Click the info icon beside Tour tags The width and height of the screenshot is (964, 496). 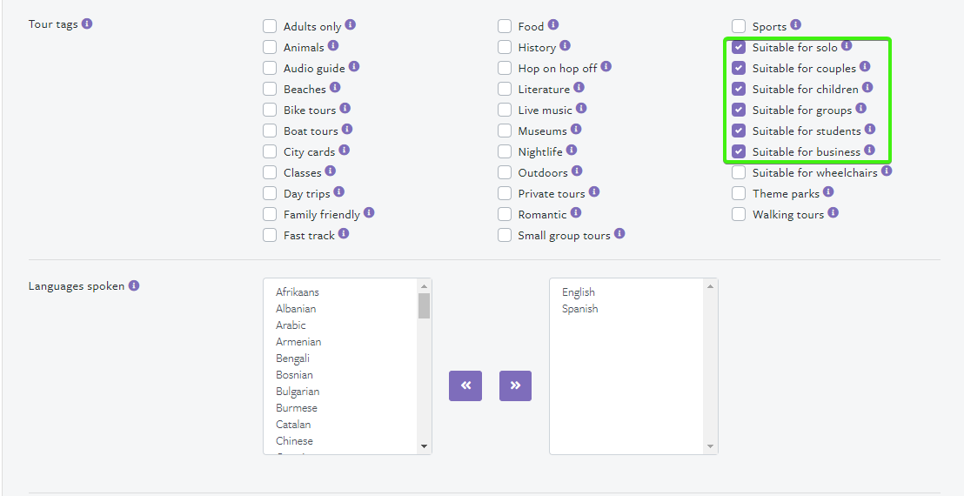87,24
